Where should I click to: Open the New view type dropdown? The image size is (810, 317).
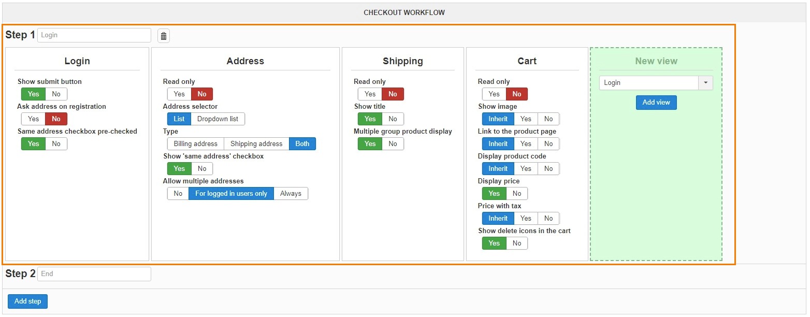point(705,83)
